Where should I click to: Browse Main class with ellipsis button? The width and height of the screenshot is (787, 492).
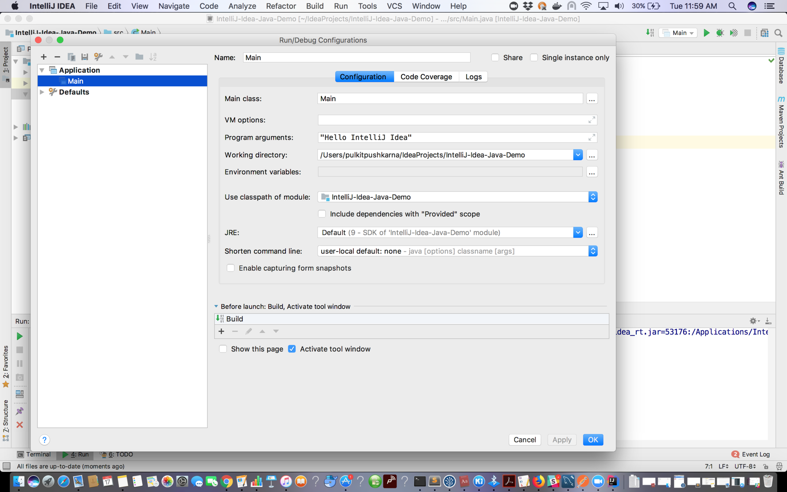point(592,99)
